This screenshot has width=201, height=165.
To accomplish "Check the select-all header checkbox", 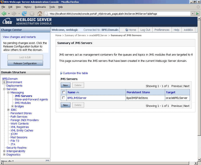I will [63, 92].
